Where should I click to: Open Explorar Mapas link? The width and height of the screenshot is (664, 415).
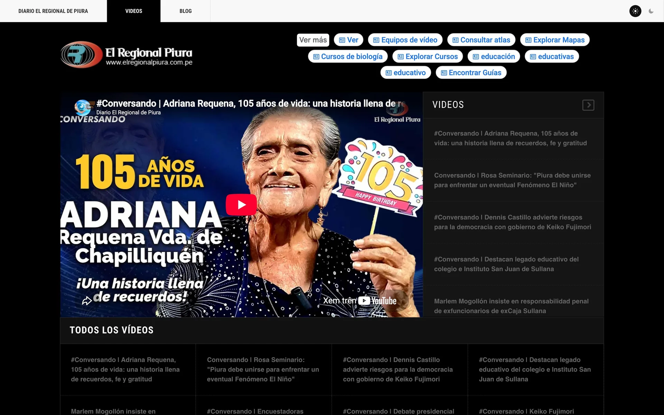pyautogui.click(x=555, y=40)
